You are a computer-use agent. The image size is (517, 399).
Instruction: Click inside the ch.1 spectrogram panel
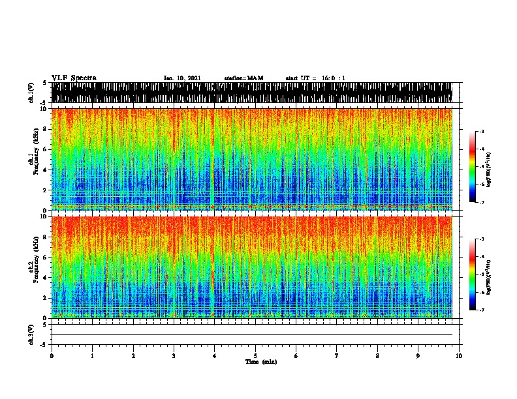252,159
